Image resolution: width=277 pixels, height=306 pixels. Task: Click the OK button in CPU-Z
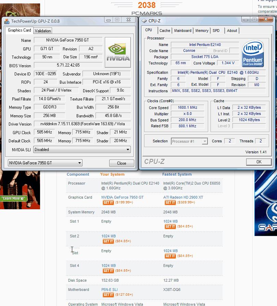point(259,162)
